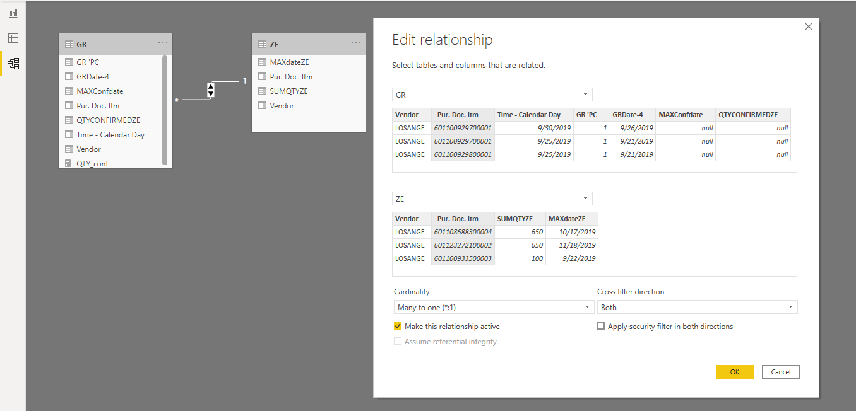
Task: Click table icon in GR header
Action: [x=69, y=45]
